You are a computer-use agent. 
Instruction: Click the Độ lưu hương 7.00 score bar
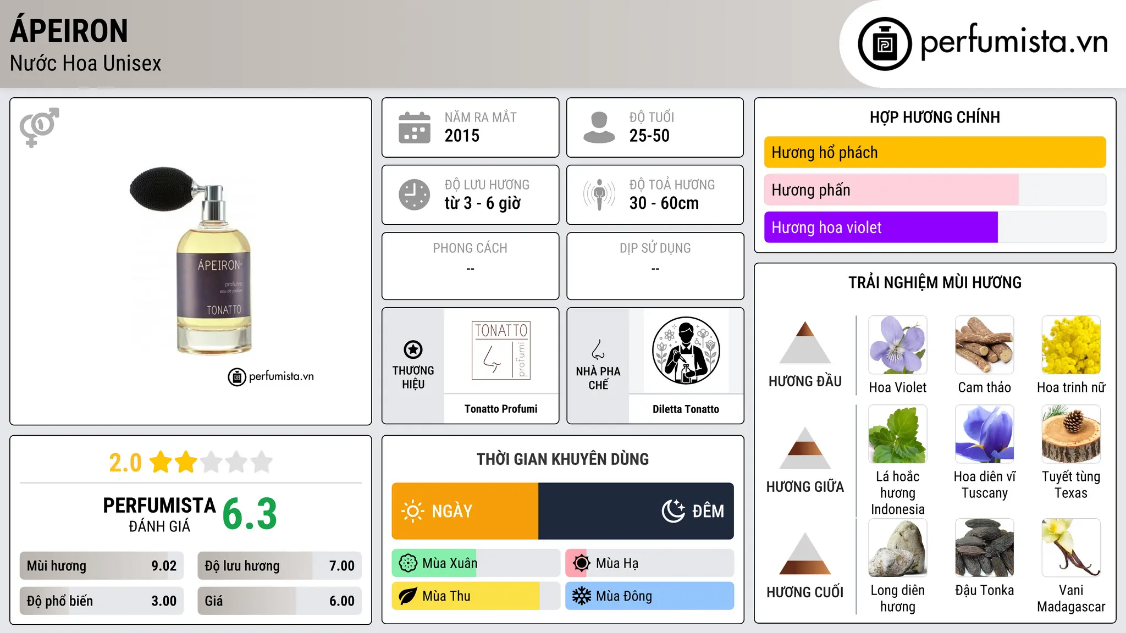click(279, 565)
